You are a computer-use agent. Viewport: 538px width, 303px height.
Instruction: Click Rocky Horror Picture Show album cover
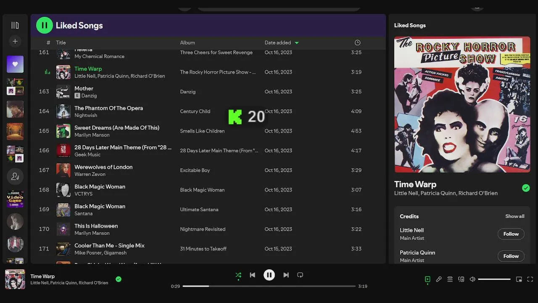pyautogui.click(x=462, y=104)
